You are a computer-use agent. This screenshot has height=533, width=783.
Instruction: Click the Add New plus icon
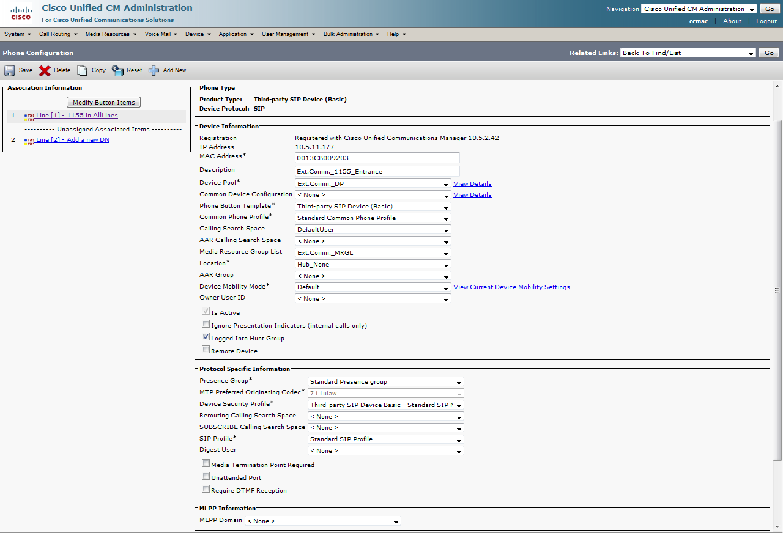(154, 70)
